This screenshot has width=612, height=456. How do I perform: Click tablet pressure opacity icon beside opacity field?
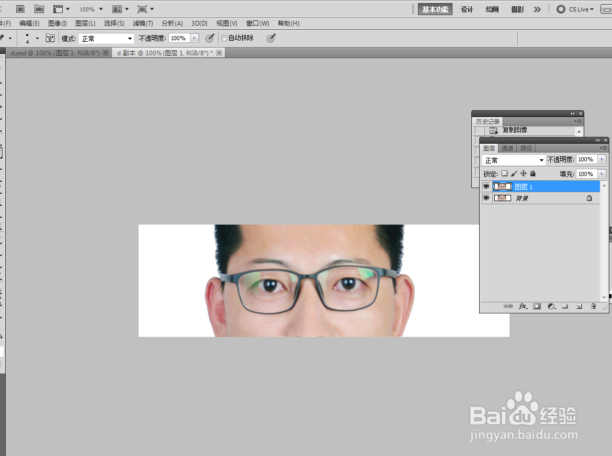(210, 38)
